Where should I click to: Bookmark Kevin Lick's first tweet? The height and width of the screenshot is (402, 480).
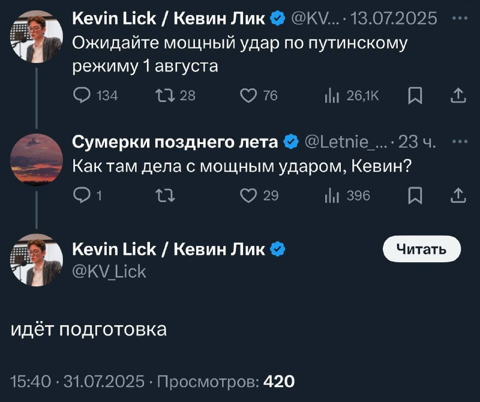[x=415, y=95]
